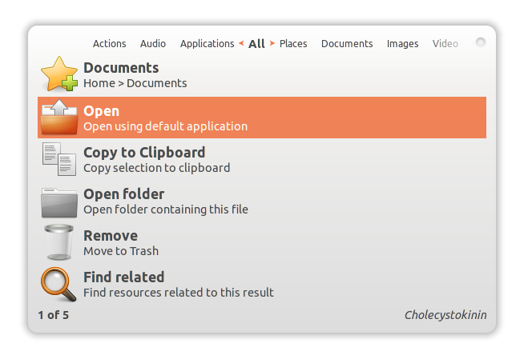Click the grey Open folder icon

pos(58,201)
